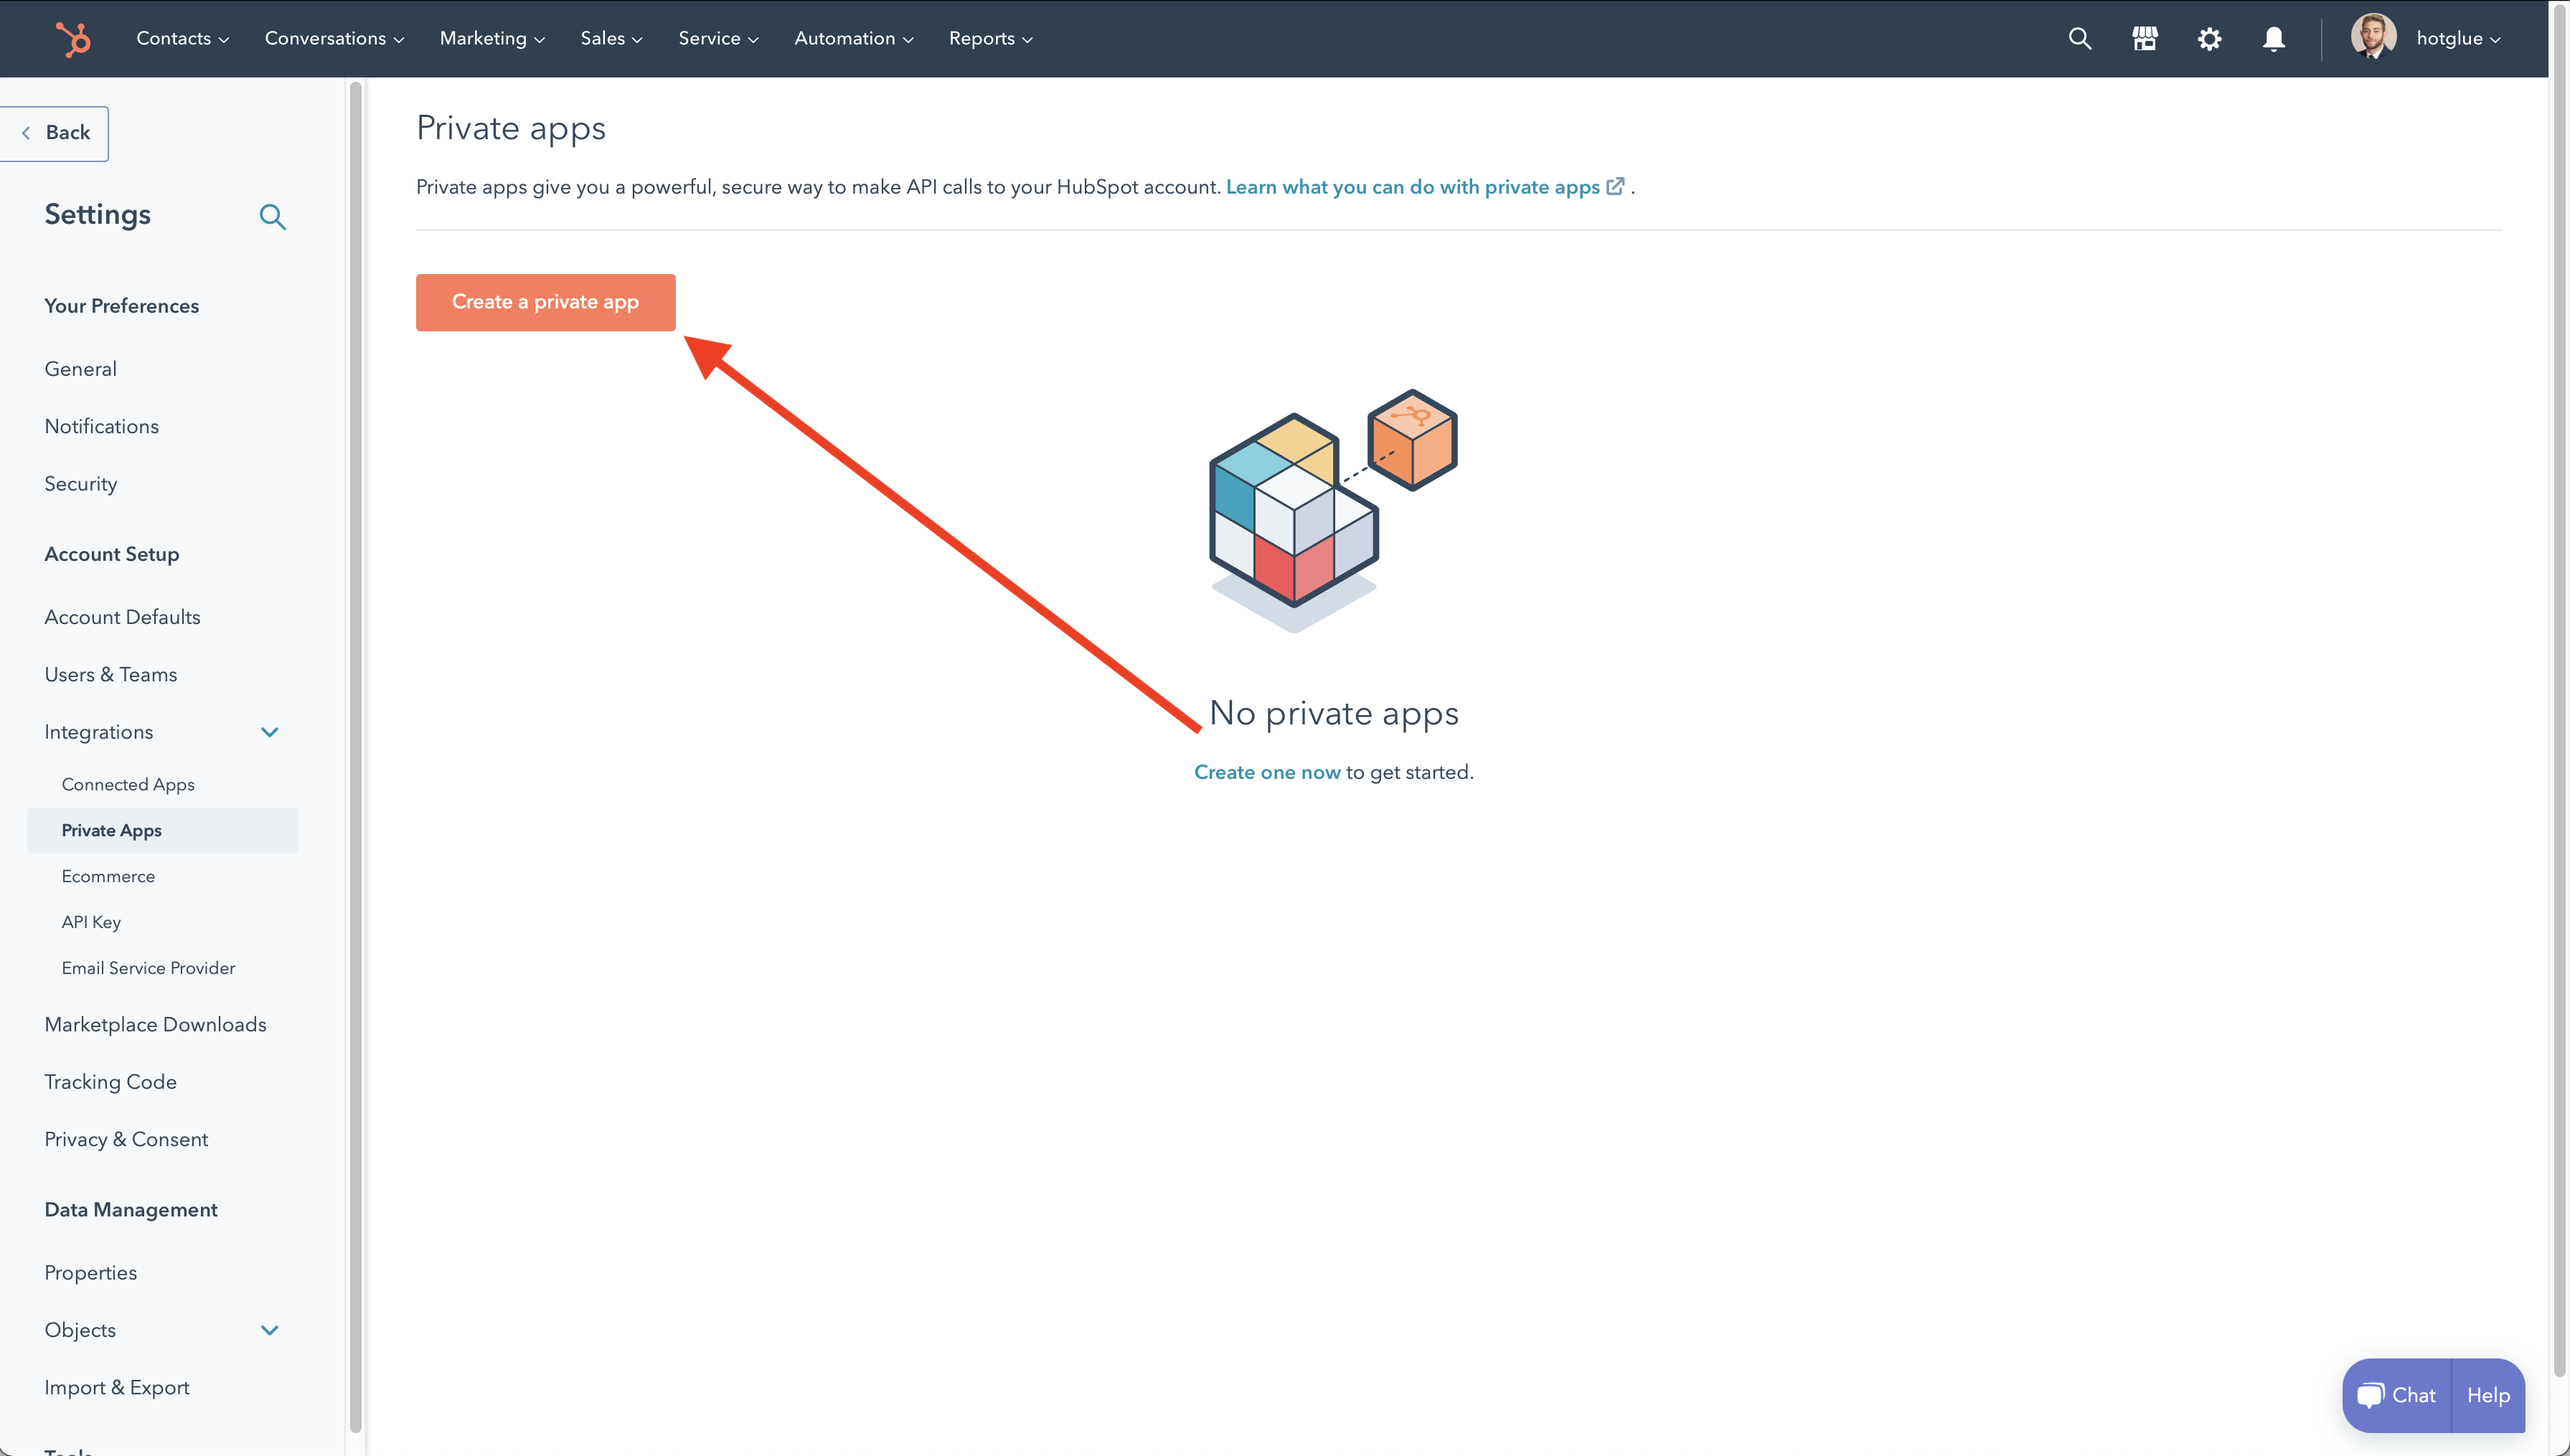Click the Help button
The height and width of the screenshot is (1456, 2570).
[x=2488, y=1395]
